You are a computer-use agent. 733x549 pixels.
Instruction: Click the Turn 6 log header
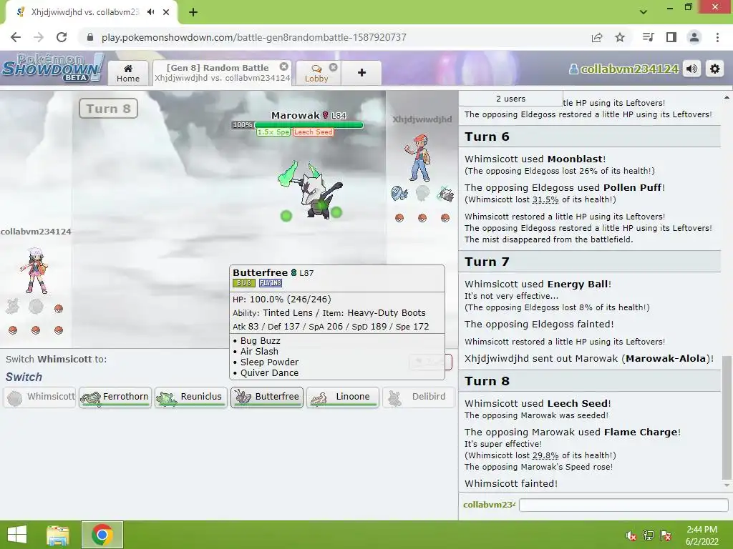(590, 137)
